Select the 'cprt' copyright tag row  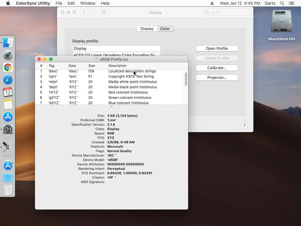point(109,76)
